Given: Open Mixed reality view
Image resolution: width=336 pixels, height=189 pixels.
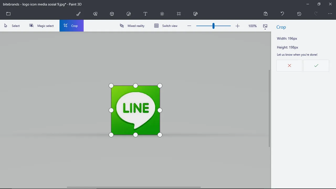Looking at the screenshot, I should pyautogui.click(x=132, y=26).
